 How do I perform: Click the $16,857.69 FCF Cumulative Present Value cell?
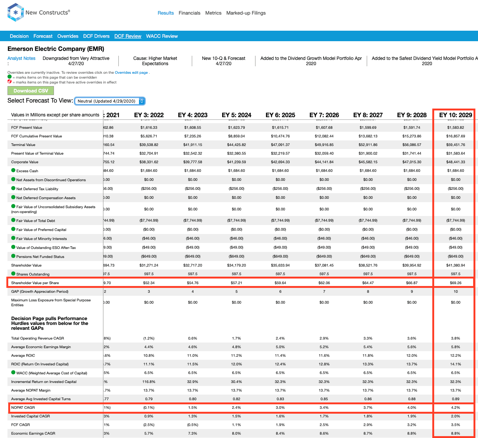[x=456, y=136]
